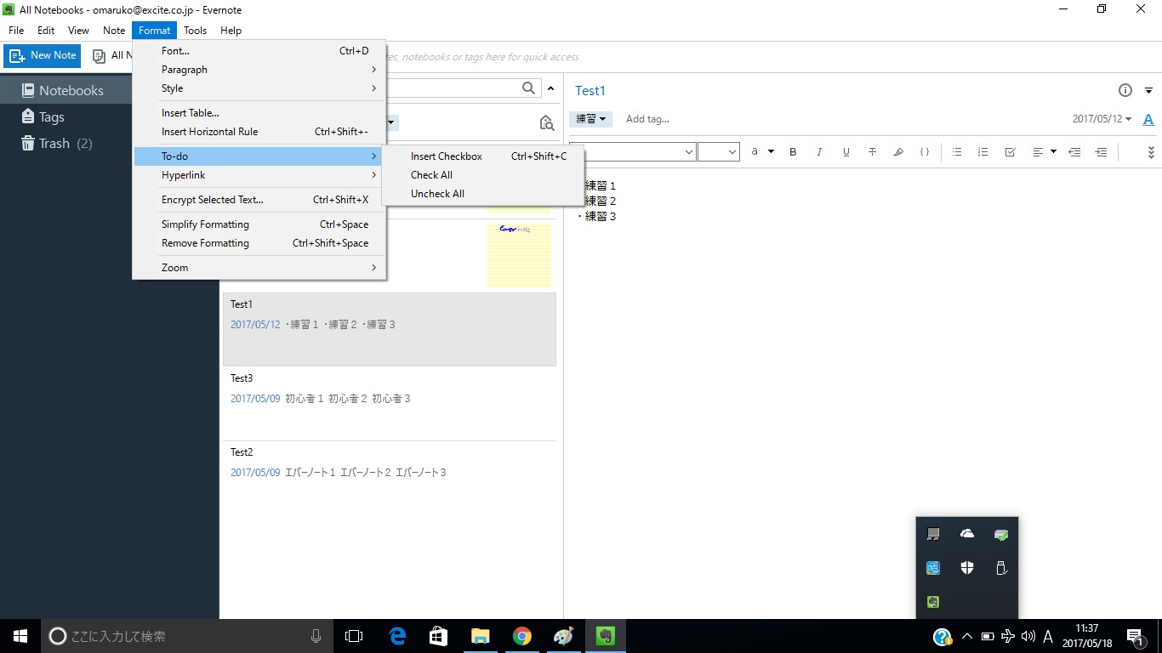This screenshot has width=1162, height=653.
Task: Click the Windows Defender shield tray icon
Action: point(967,568)
